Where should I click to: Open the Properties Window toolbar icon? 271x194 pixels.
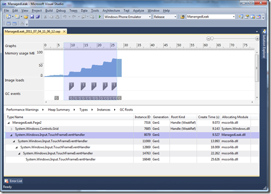click(247, 17)
